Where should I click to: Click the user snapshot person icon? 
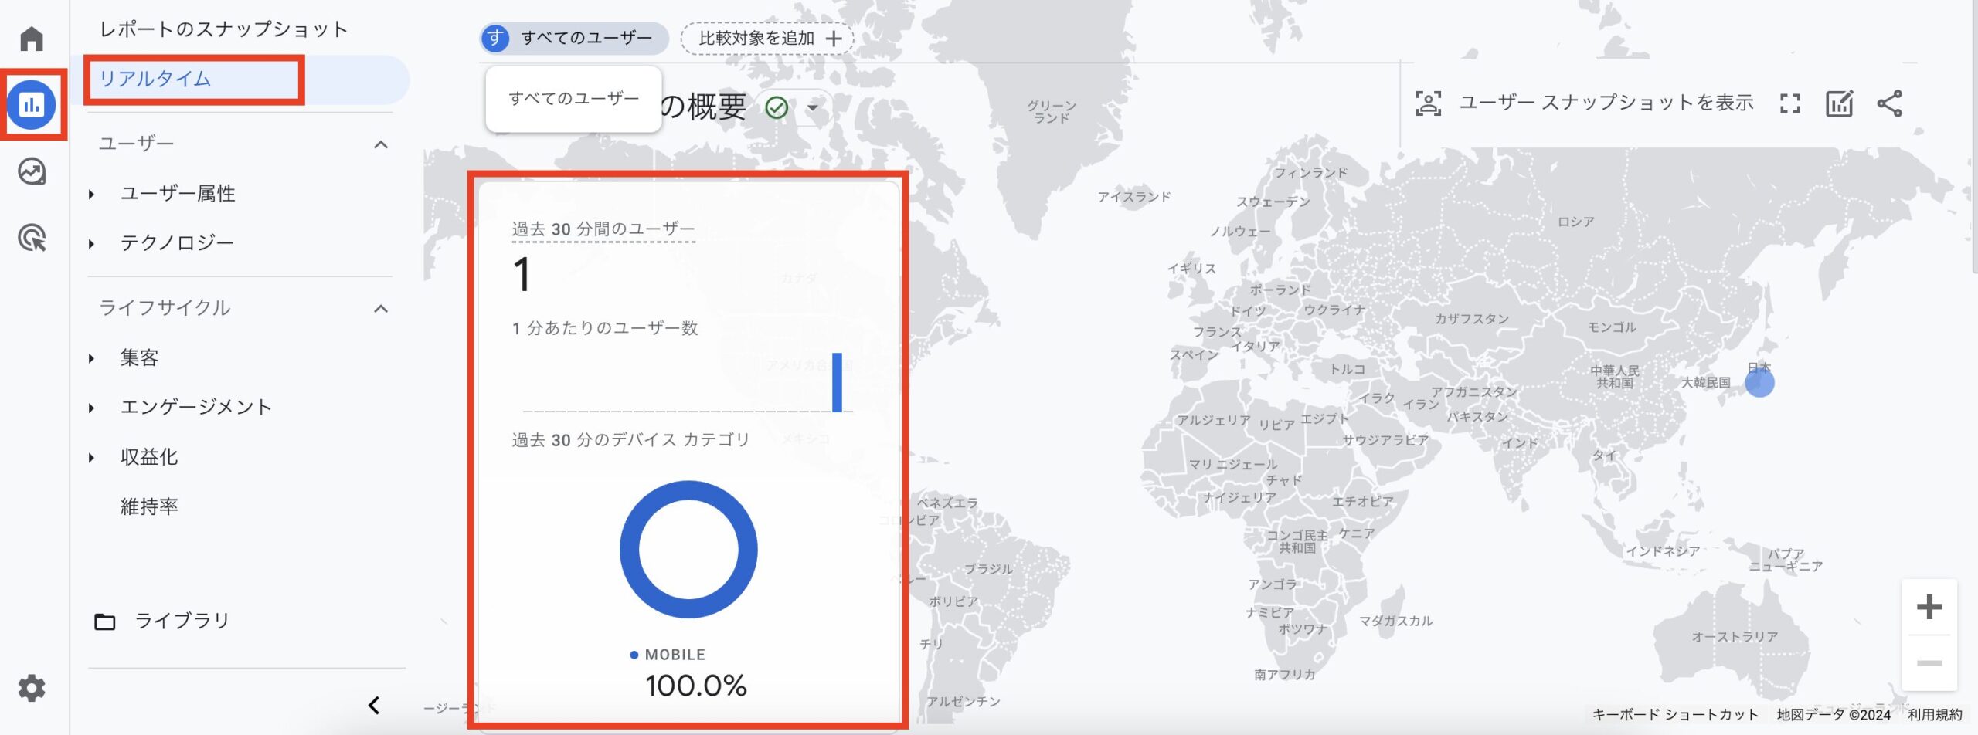click(1428, 103)
